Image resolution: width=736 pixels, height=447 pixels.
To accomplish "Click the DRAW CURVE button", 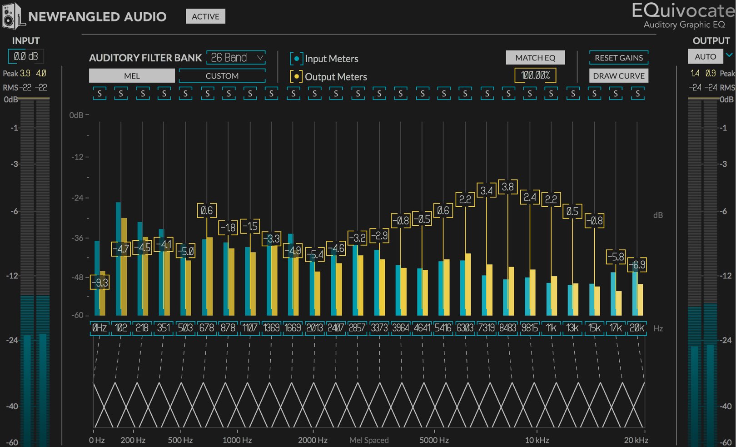I will 619,76.
